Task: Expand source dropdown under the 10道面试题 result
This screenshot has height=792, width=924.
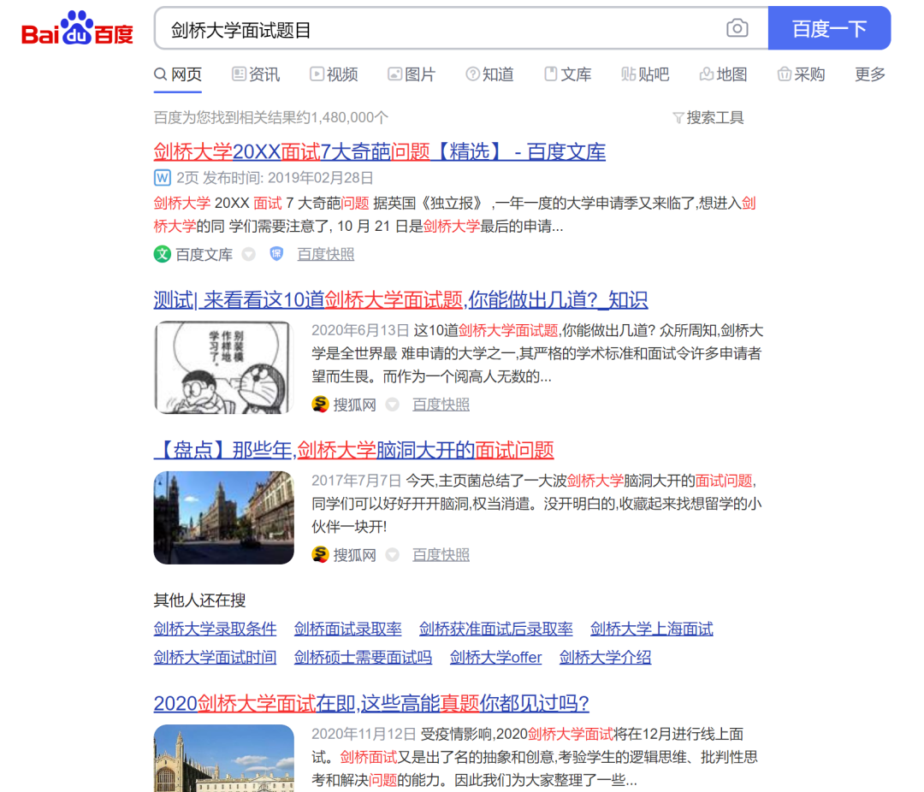Action: pos(393,405)
